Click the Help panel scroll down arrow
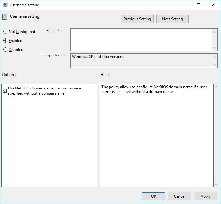 [216, 184]
